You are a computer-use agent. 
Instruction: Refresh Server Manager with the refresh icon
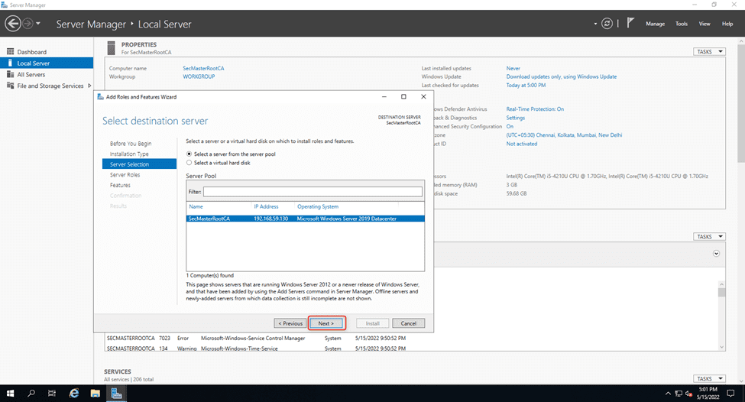(x=607, y=23)
